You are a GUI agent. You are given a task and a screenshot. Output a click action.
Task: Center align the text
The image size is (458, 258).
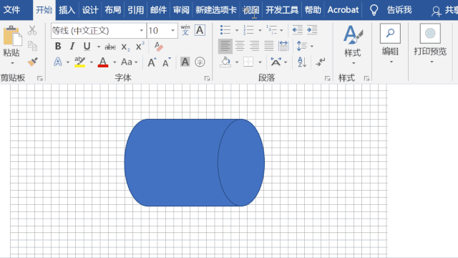tap(240, 46)
